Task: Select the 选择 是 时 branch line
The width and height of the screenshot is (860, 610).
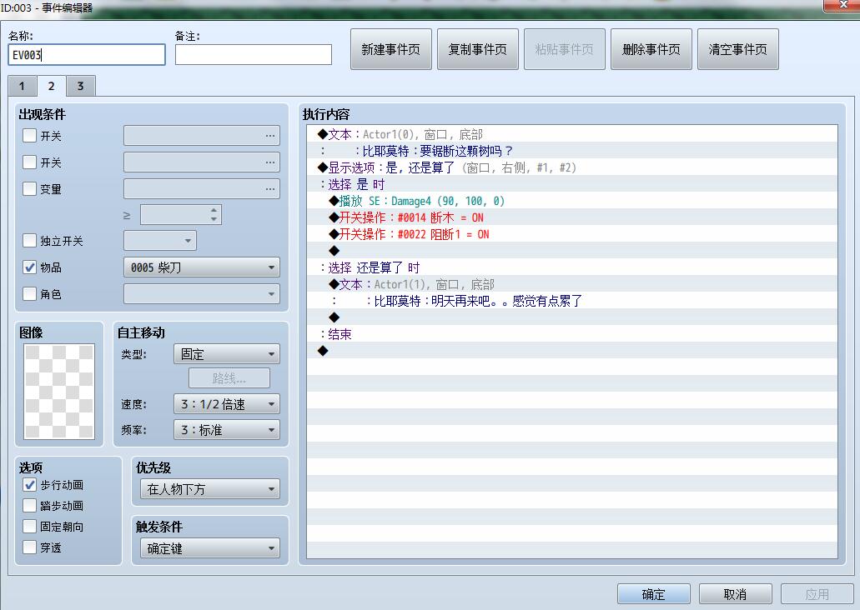Action: click(572, 184)
